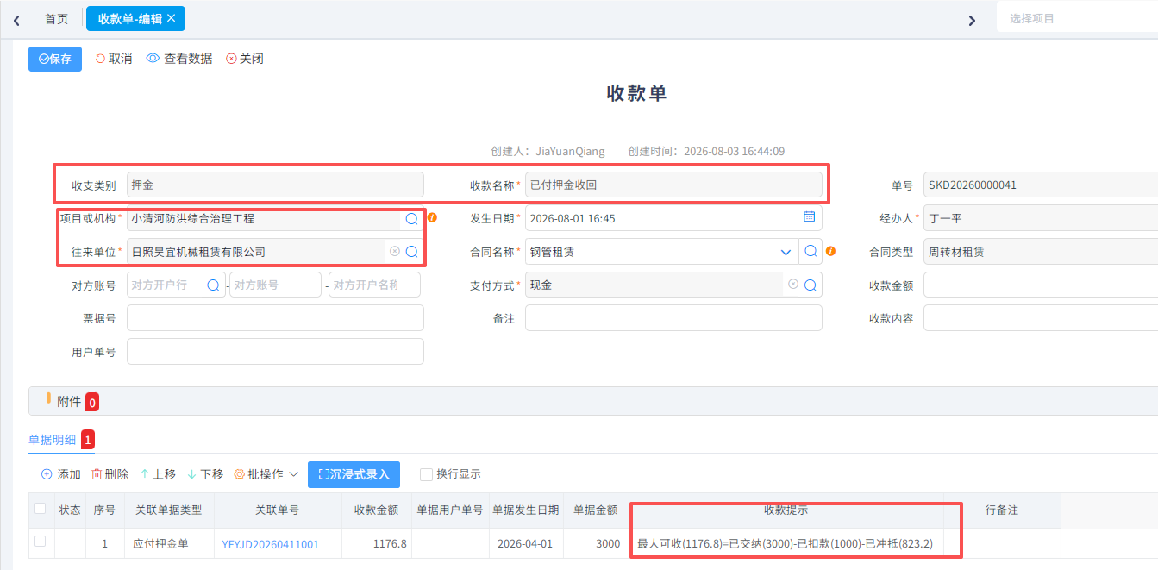Viewport: 1158px width, 570px height.
Task: Click the 关联单号 column header
Action: point(278,510)
